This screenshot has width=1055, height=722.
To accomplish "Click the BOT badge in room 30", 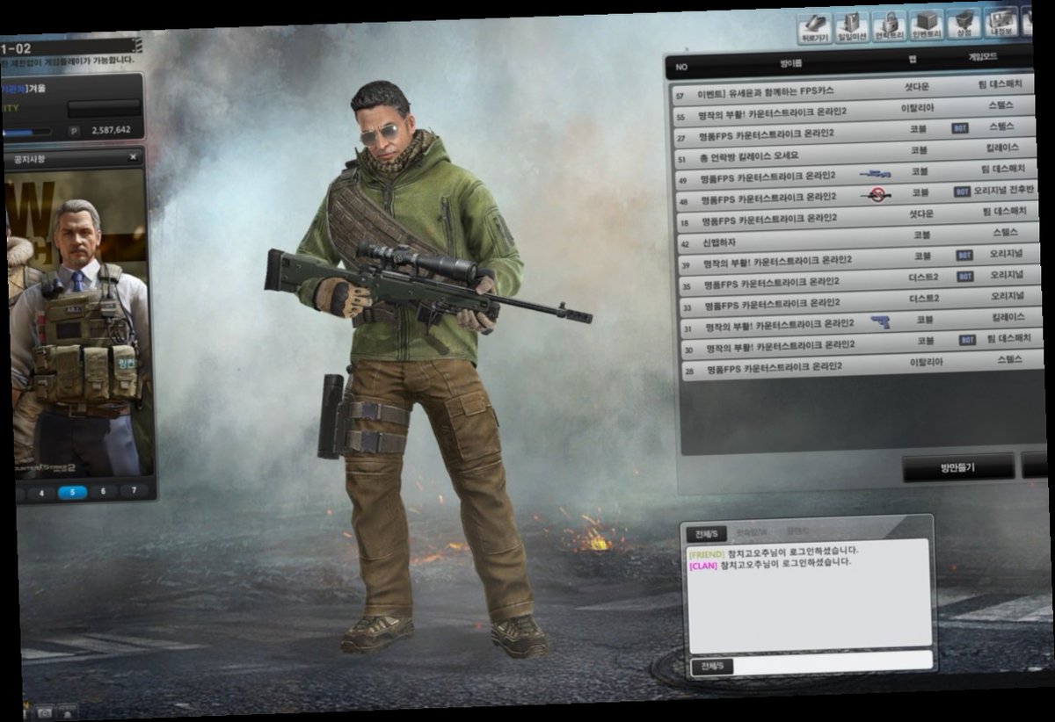I will pyautogui.click(x=967, y=340).
